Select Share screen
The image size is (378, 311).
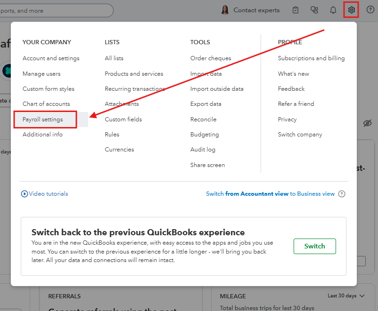pos(207,165)
